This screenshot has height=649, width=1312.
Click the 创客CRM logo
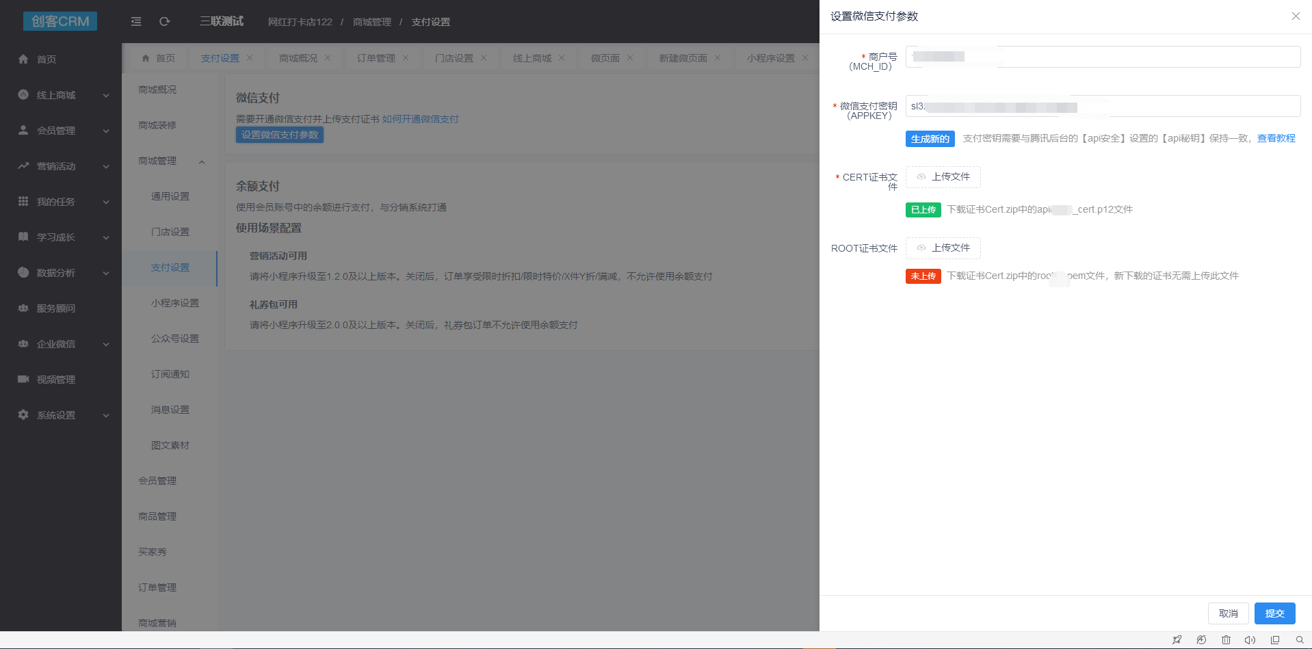click(x=60, y=21)
